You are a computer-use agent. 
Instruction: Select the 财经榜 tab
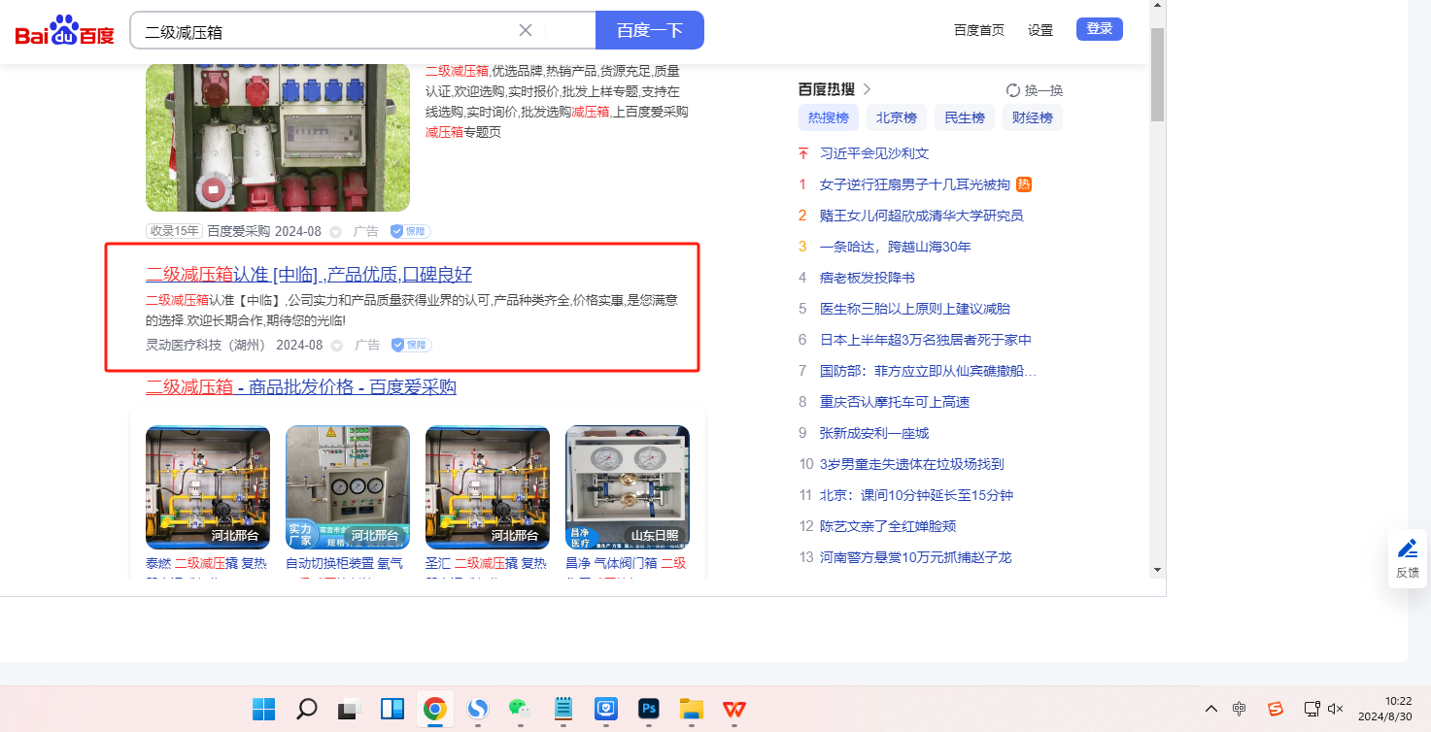[x=1032, y=117]
